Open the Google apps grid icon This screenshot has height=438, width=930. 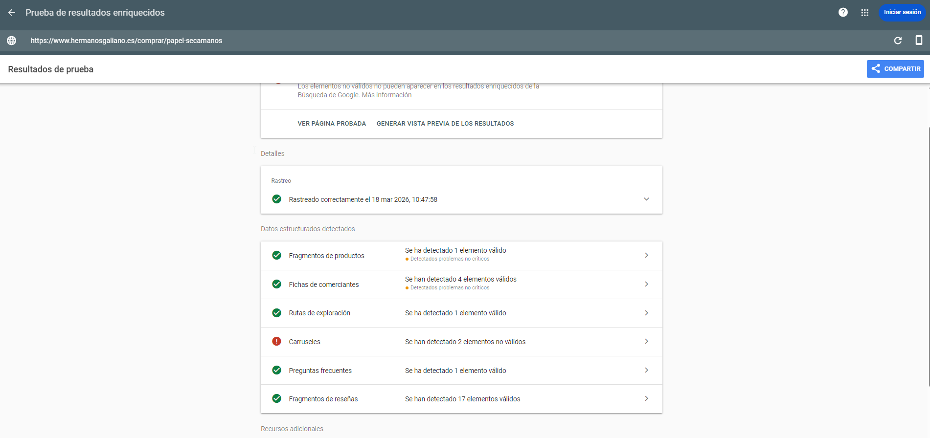point(864,13)
